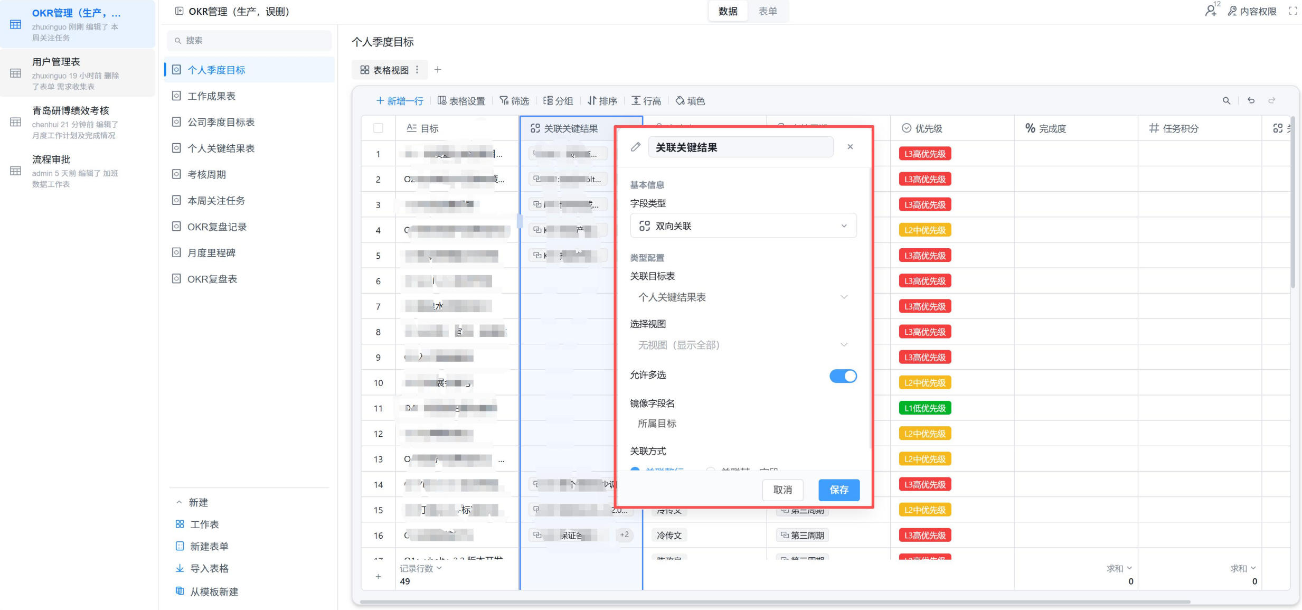Close the field settings dialog

click(x=850, y=147)
